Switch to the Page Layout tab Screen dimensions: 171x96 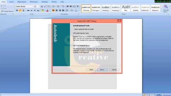coord(22,2)
